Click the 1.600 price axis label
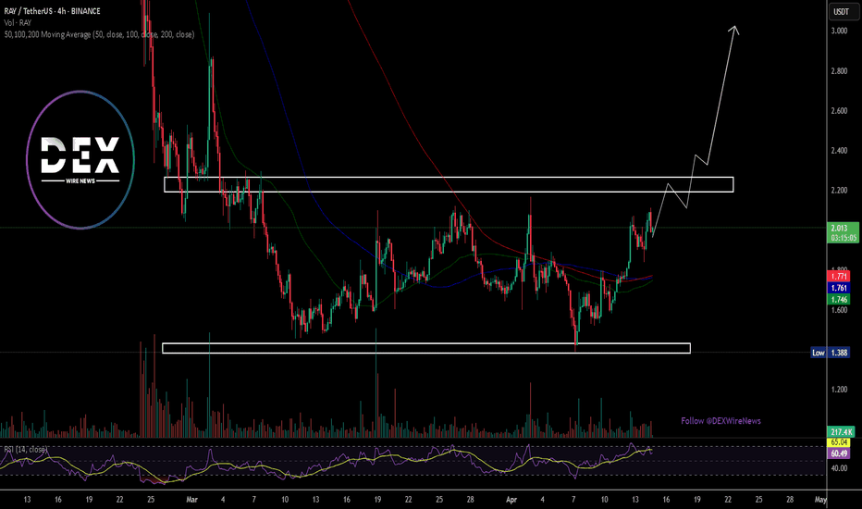The height and width of the screenshot is (509, 862). tap(839, 310)
